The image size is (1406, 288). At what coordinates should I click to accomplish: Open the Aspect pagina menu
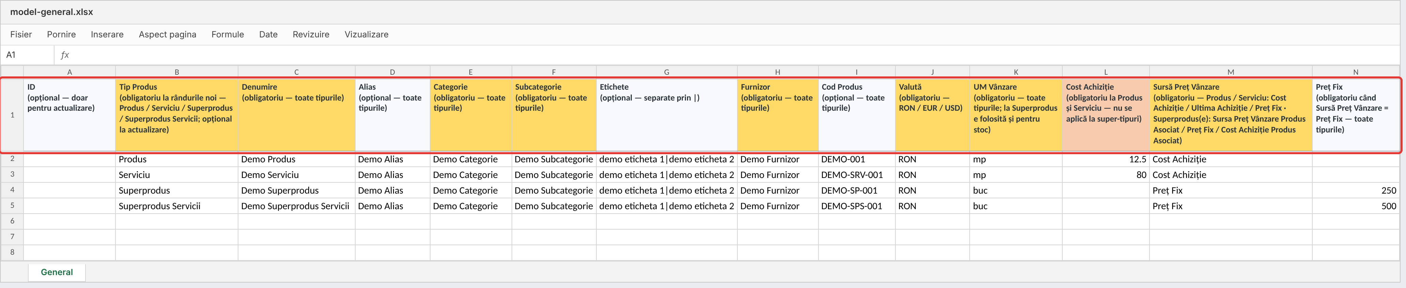pos(167,34)
